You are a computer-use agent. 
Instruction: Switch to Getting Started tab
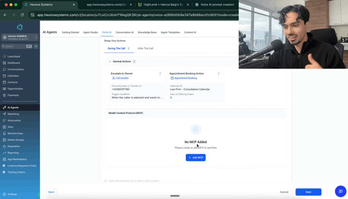(x=70, y=32)
